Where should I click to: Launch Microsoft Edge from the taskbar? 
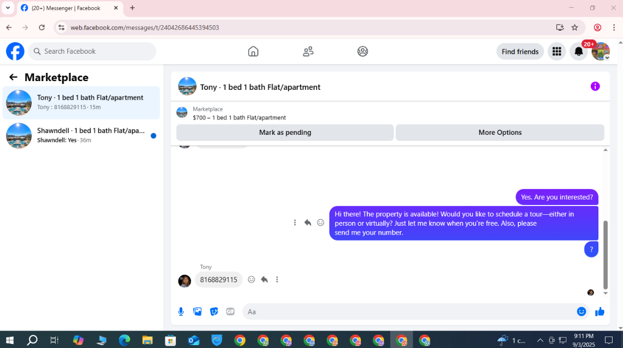[124, 340]
